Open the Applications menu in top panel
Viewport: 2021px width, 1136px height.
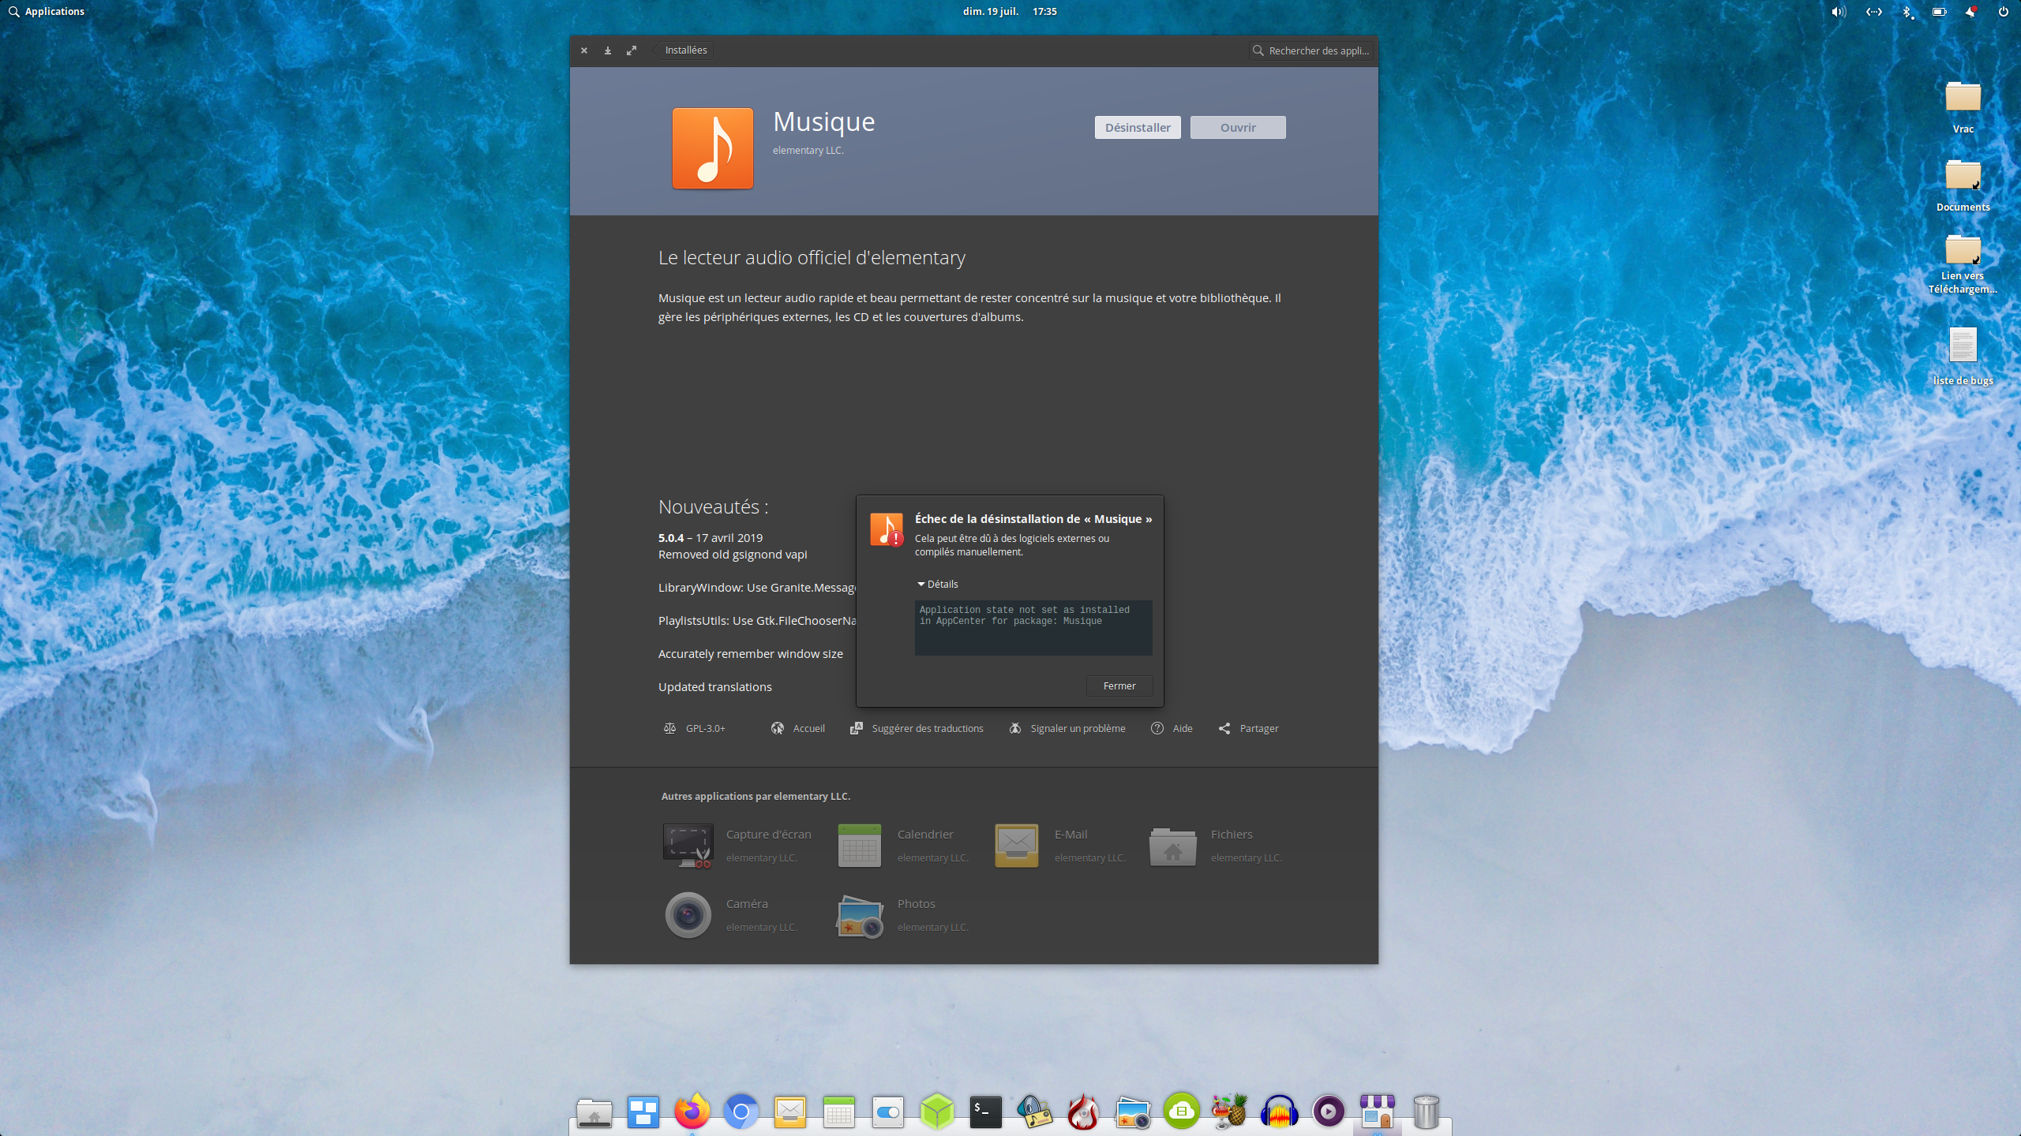coord(47,11)
